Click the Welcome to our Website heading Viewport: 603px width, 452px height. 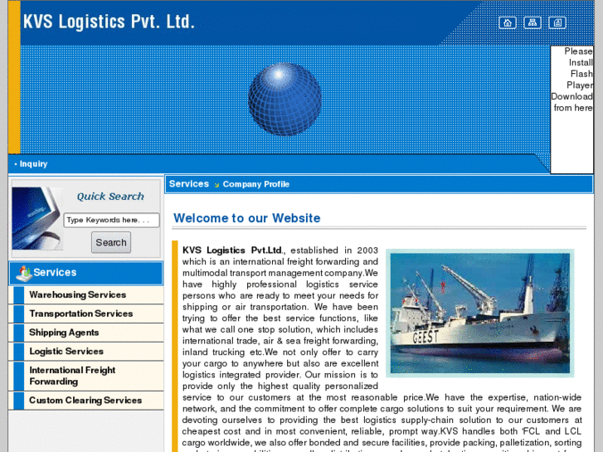[247, 218]
